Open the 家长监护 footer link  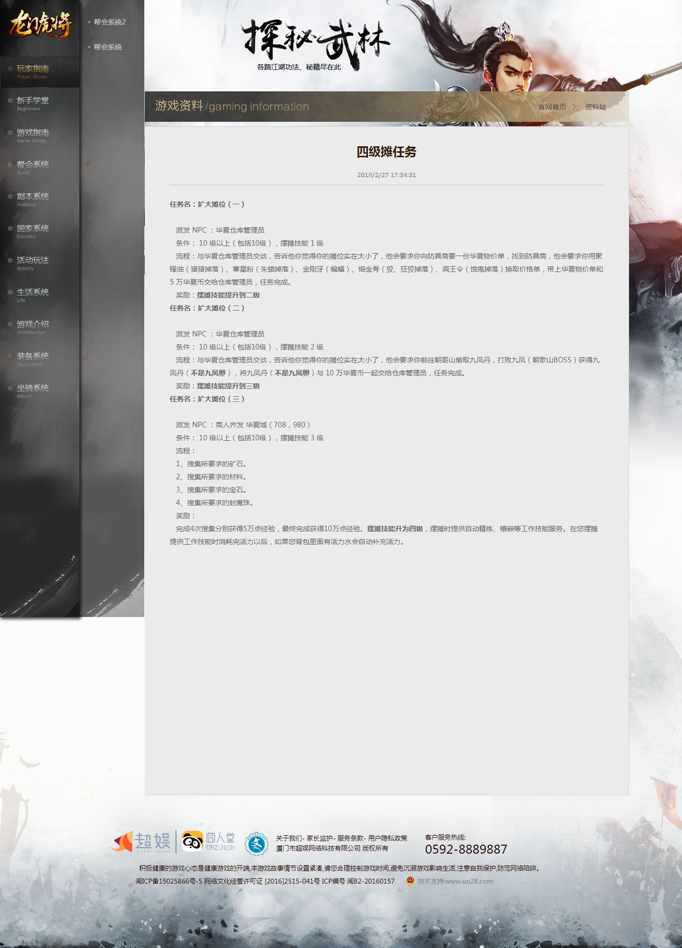[x=320, y=838]
